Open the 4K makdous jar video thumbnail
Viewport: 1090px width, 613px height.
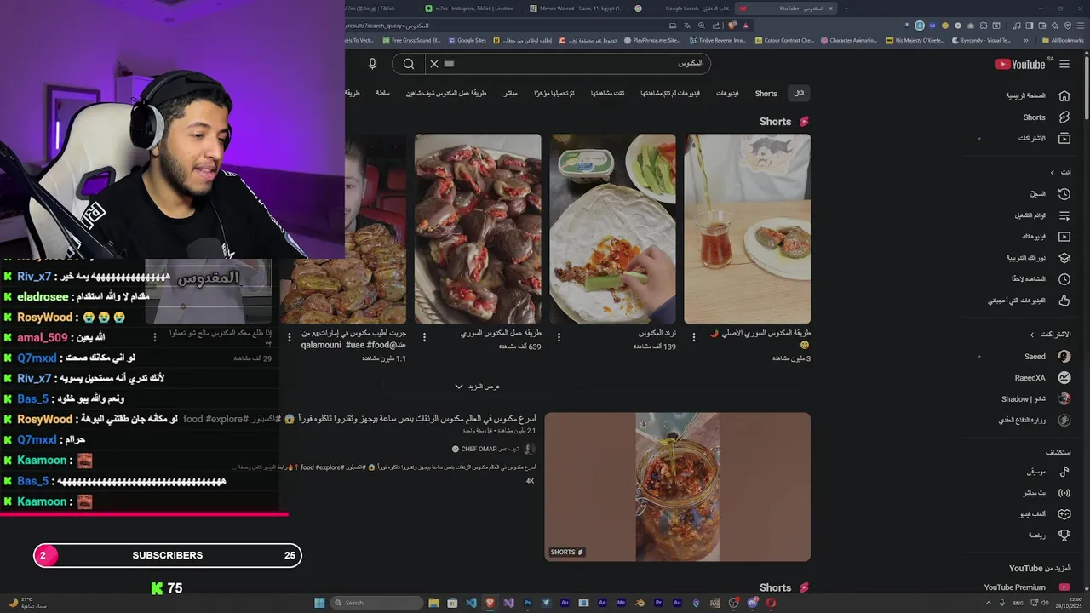(678, 487)
